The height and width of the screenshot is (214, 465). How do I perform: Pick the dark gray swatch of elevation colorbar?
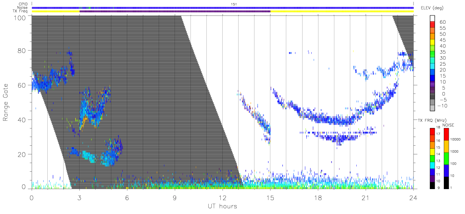point(432,96)
